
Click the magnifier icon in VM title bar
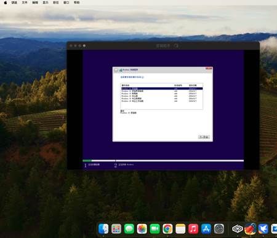pos(176,46)
